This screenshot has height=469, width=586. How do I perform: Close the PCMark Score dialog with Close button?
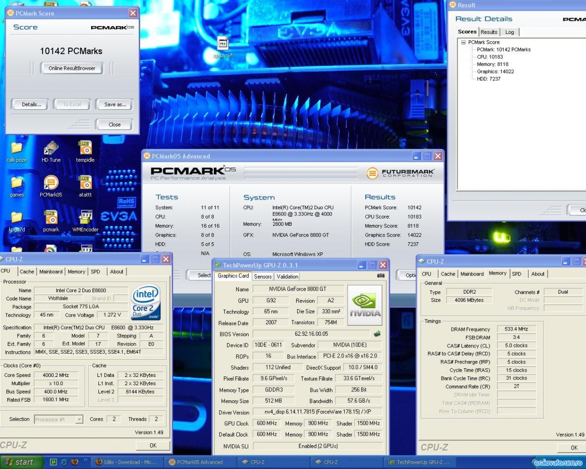[114, 125]
